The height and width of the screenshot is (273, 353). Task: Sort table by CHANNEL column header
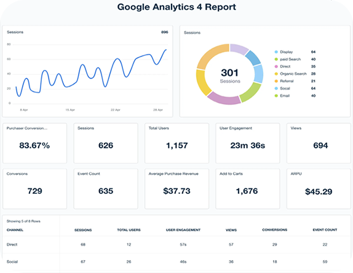tap(15, 230)
